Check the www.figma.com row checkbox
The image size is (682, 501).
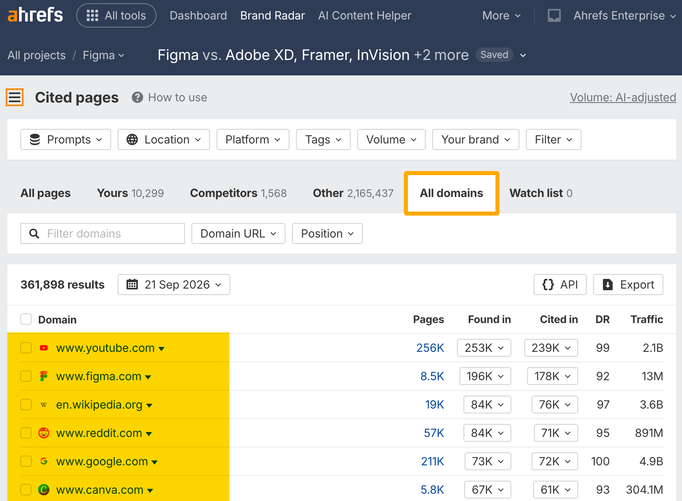pos(26,376)
